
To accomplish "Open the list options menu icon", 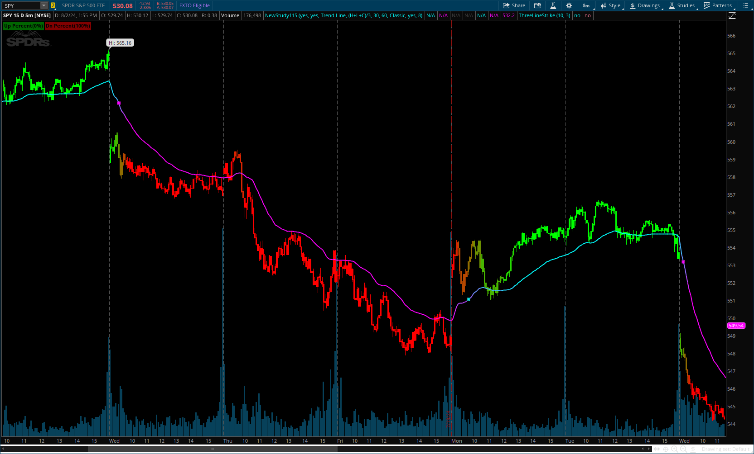I will pos(746,6).
